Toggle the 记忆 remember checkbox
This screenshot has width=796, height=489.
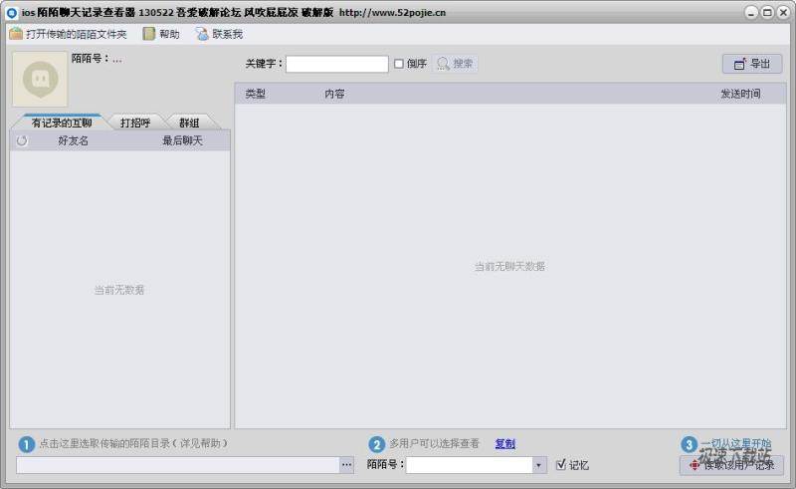561,465
